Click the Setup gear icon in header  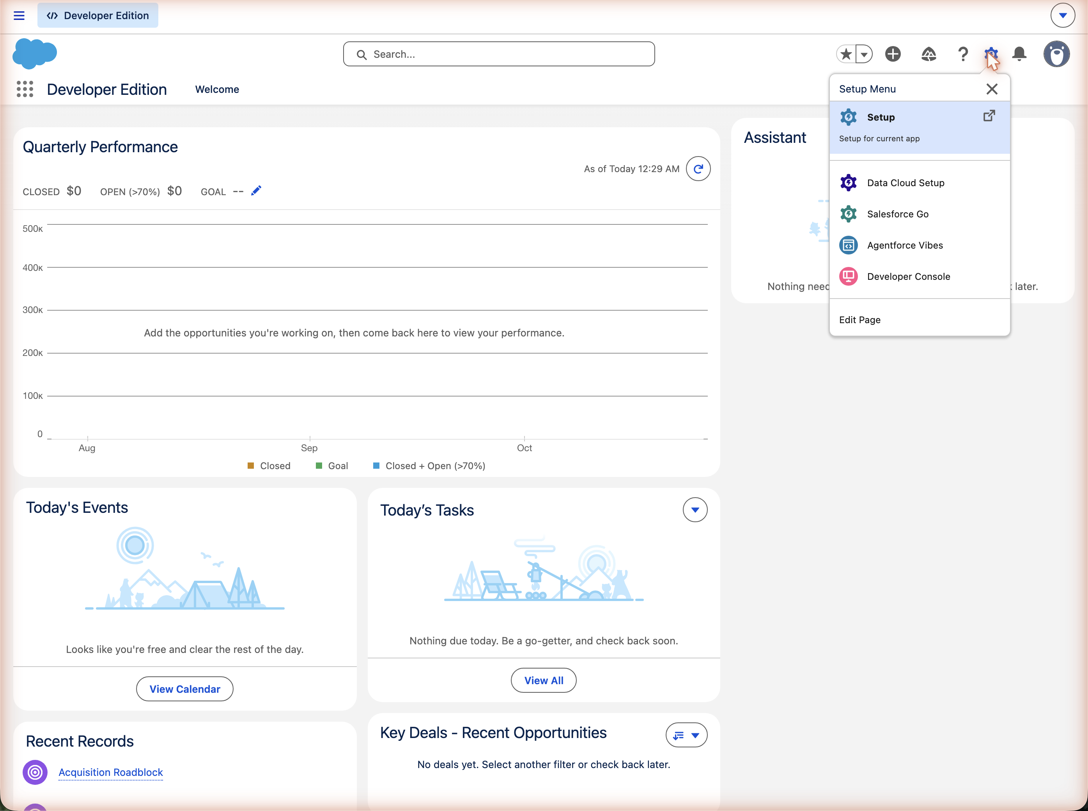point(991,54)
